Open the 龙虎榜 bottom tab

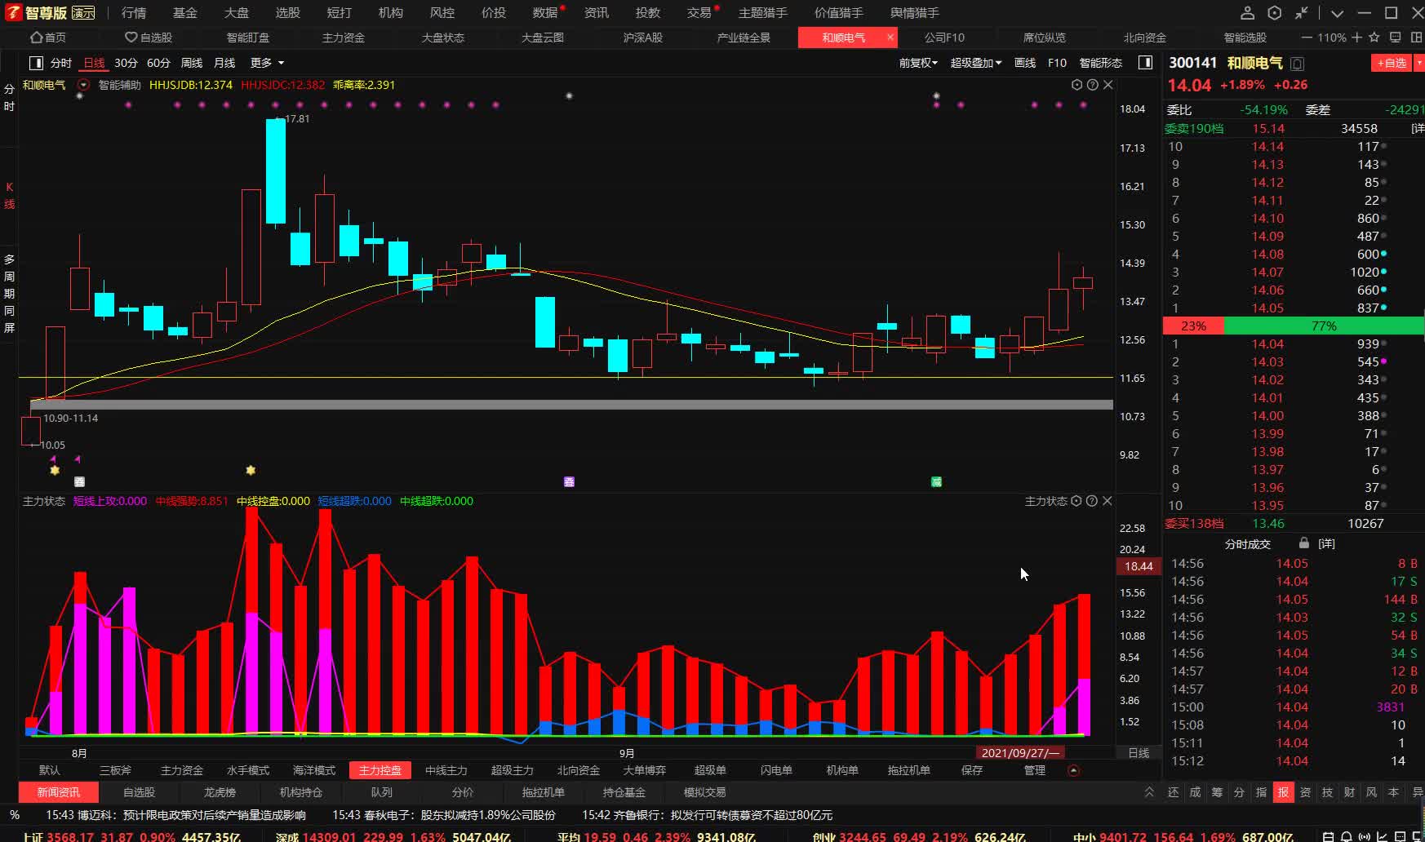click(x=220, y=792)
